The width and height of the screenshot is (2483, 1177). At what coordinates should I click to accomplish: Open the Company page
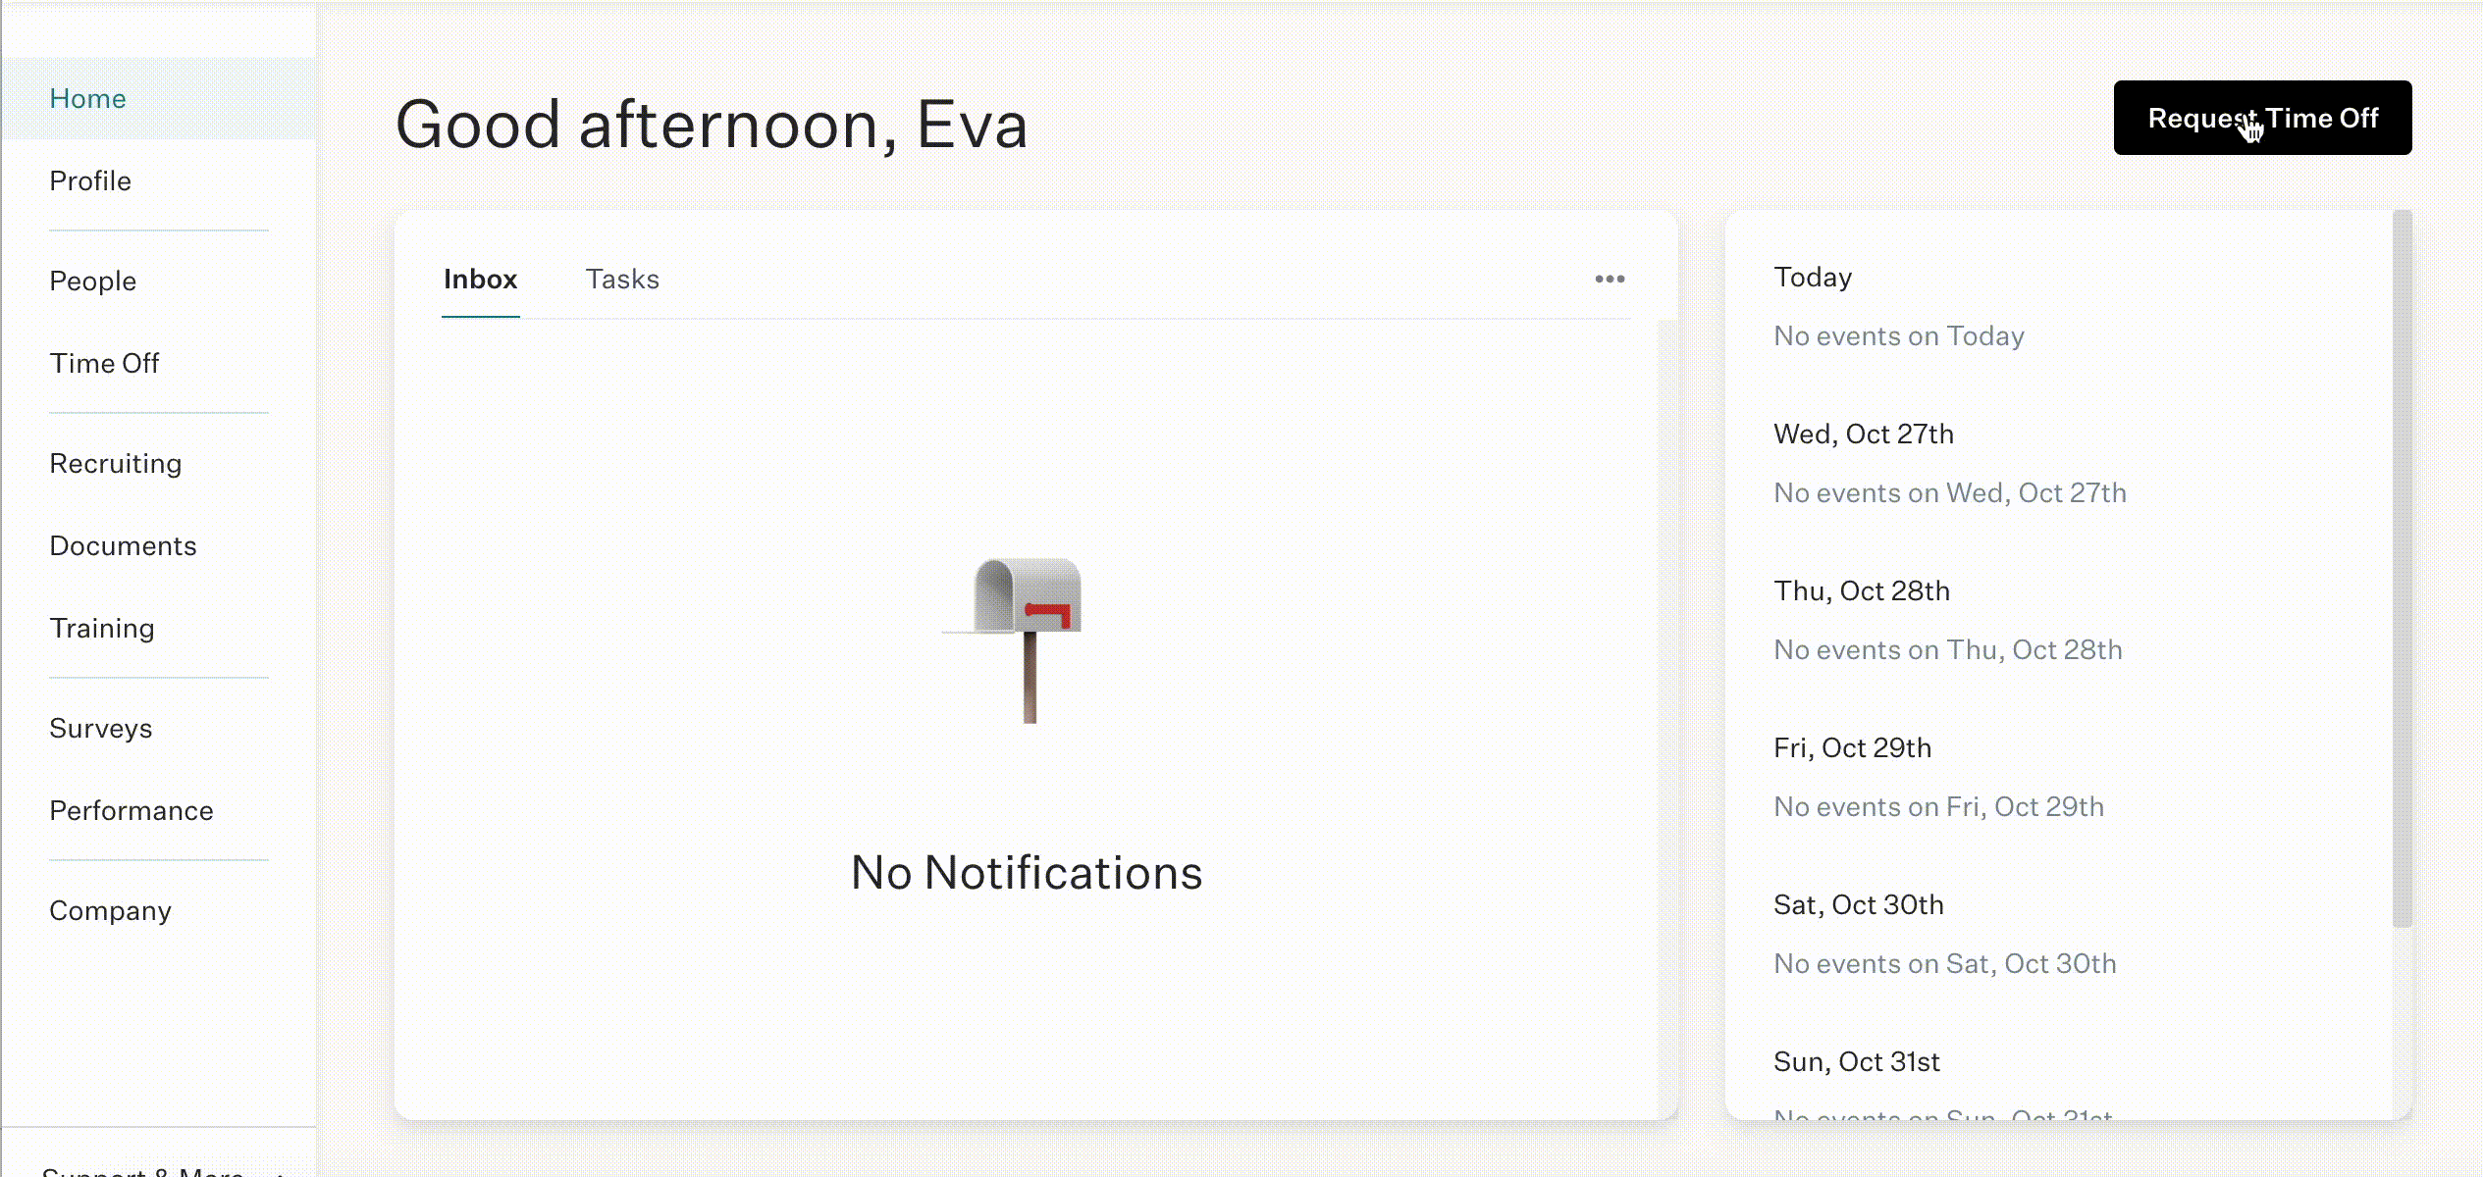[x=110, y=911]
